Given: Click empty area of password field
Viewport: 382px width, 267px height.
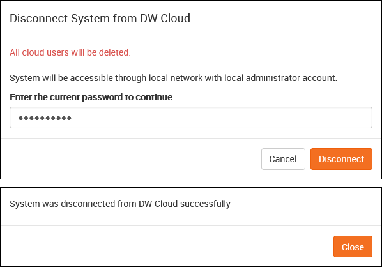Looking at the screenshot, I should click(x=219, y=118).
